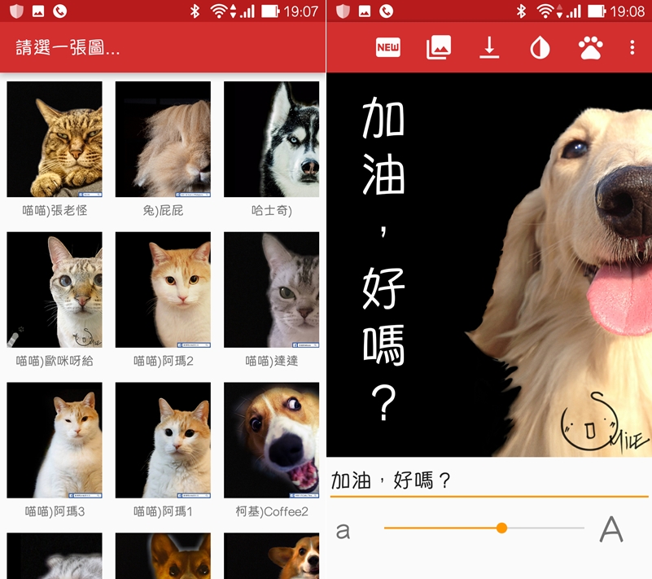The height and width of the screenshot is (579, 652).
Task: Click the orange font size slider handle
Action: [x=501, y=529]
